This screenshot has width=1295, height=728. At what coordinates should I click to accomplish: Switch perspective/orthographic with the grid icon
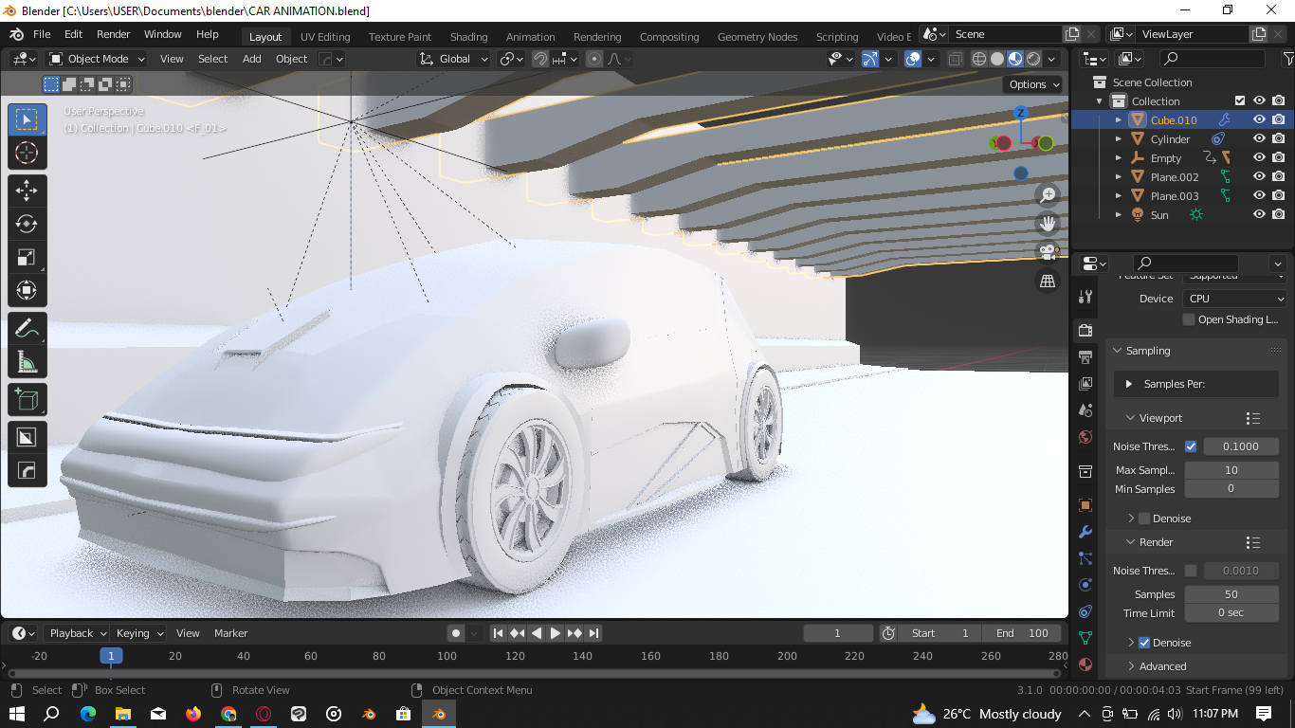(1048, 281)
